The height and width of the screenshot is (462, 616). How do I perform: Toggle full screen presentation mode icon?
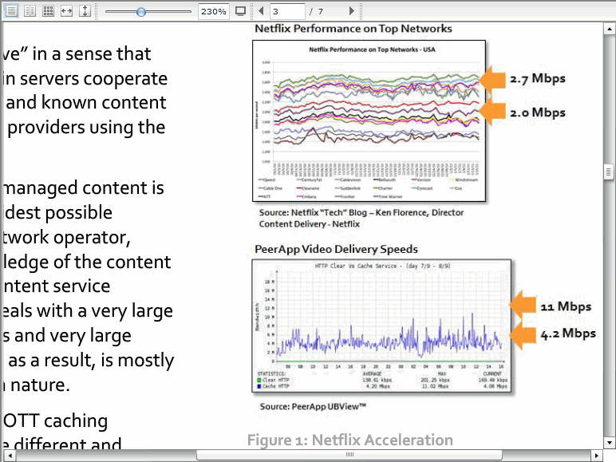click(240, 11)
